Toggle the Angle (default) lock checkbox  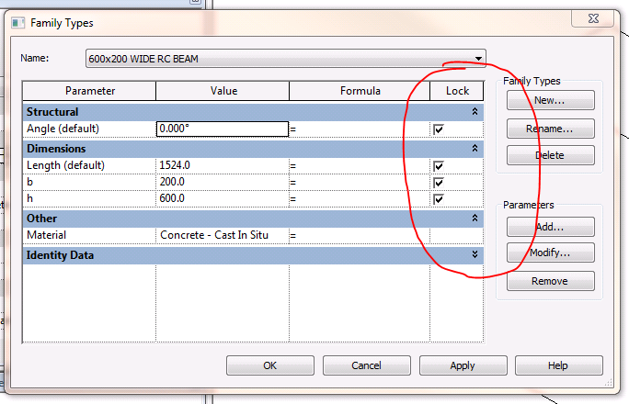(x=439, y=129)
